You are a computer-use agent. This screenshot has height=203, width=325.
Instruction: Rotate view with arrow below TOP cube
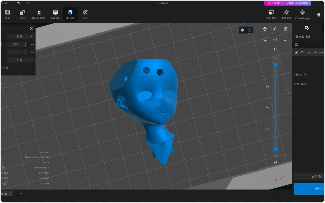275,50
